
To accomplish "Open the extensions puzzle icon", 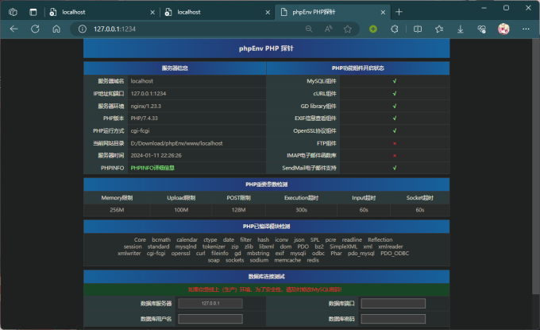I will click(395, 29).
